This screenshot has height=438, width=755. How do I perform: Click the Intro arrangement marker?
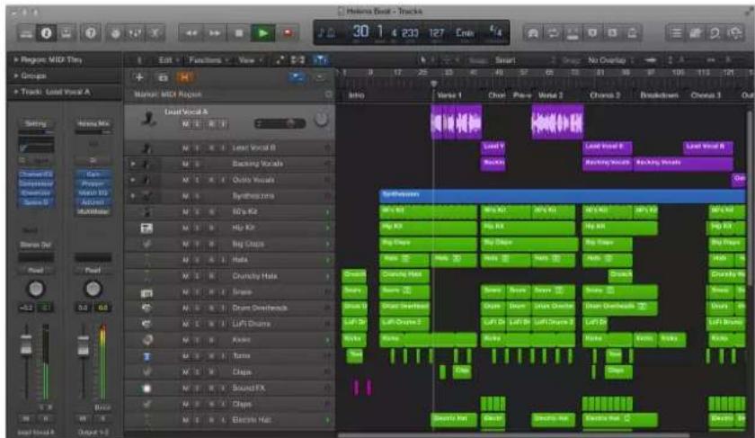356,95
